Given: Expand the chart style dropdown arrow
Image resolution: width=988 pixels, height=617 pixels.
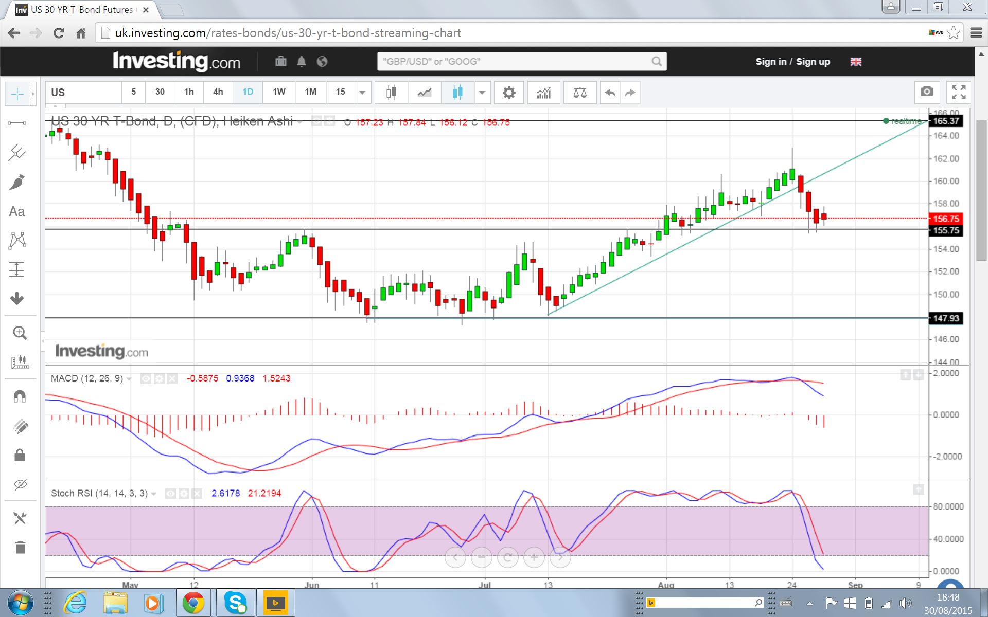Looking at the screenshot, I should (482, 93).
